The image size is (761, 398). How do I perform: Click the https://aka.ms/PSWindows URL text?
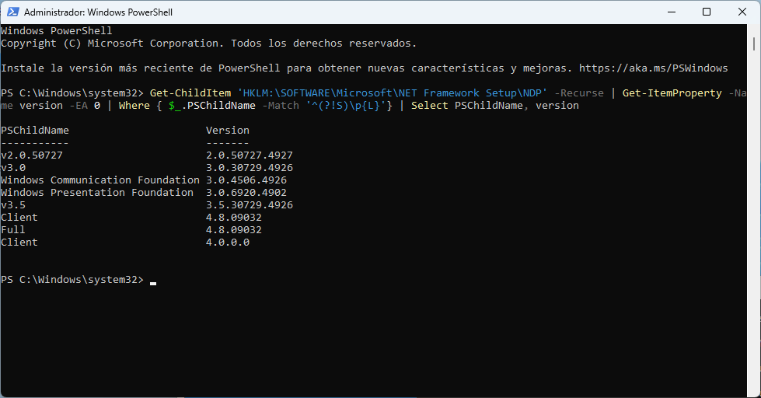653,68
